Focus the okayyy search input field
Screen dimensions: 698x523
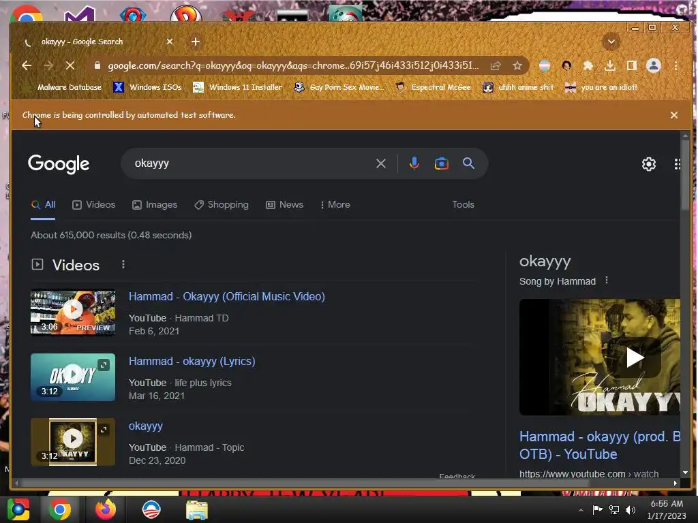(x=249, y=163)
